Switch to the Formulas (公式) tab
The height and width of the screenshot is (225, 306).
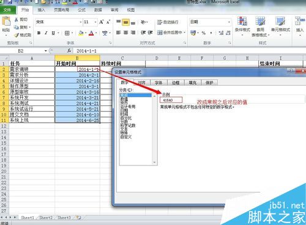tap(81, 10)
